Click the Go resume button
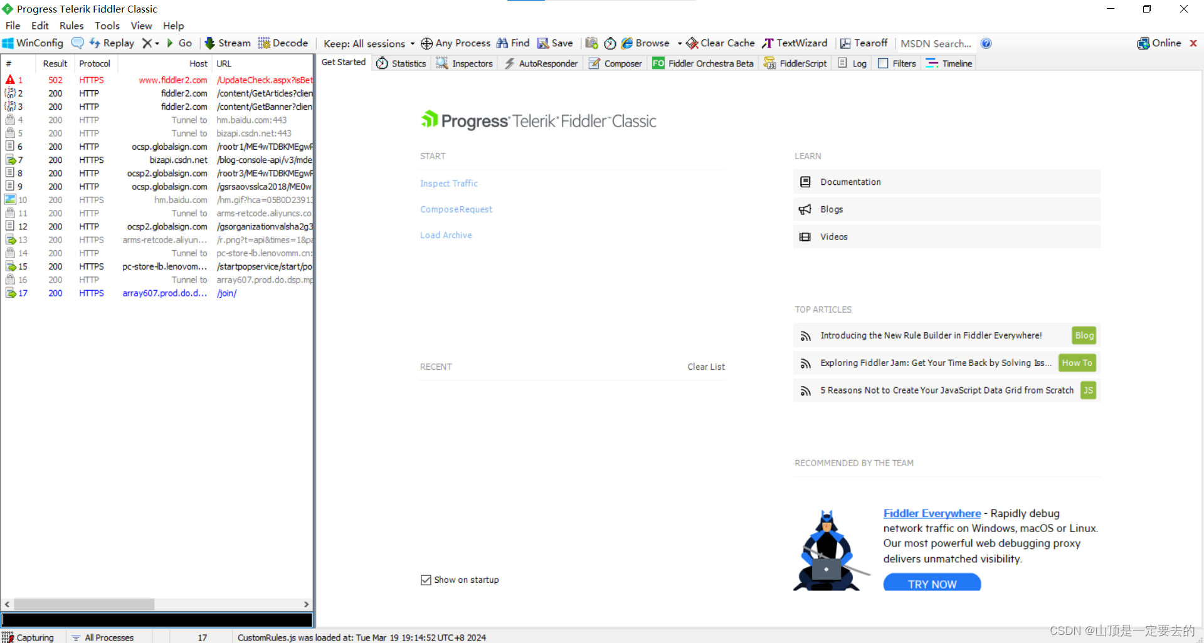The image size is (1204, 643). pos(179,43)
